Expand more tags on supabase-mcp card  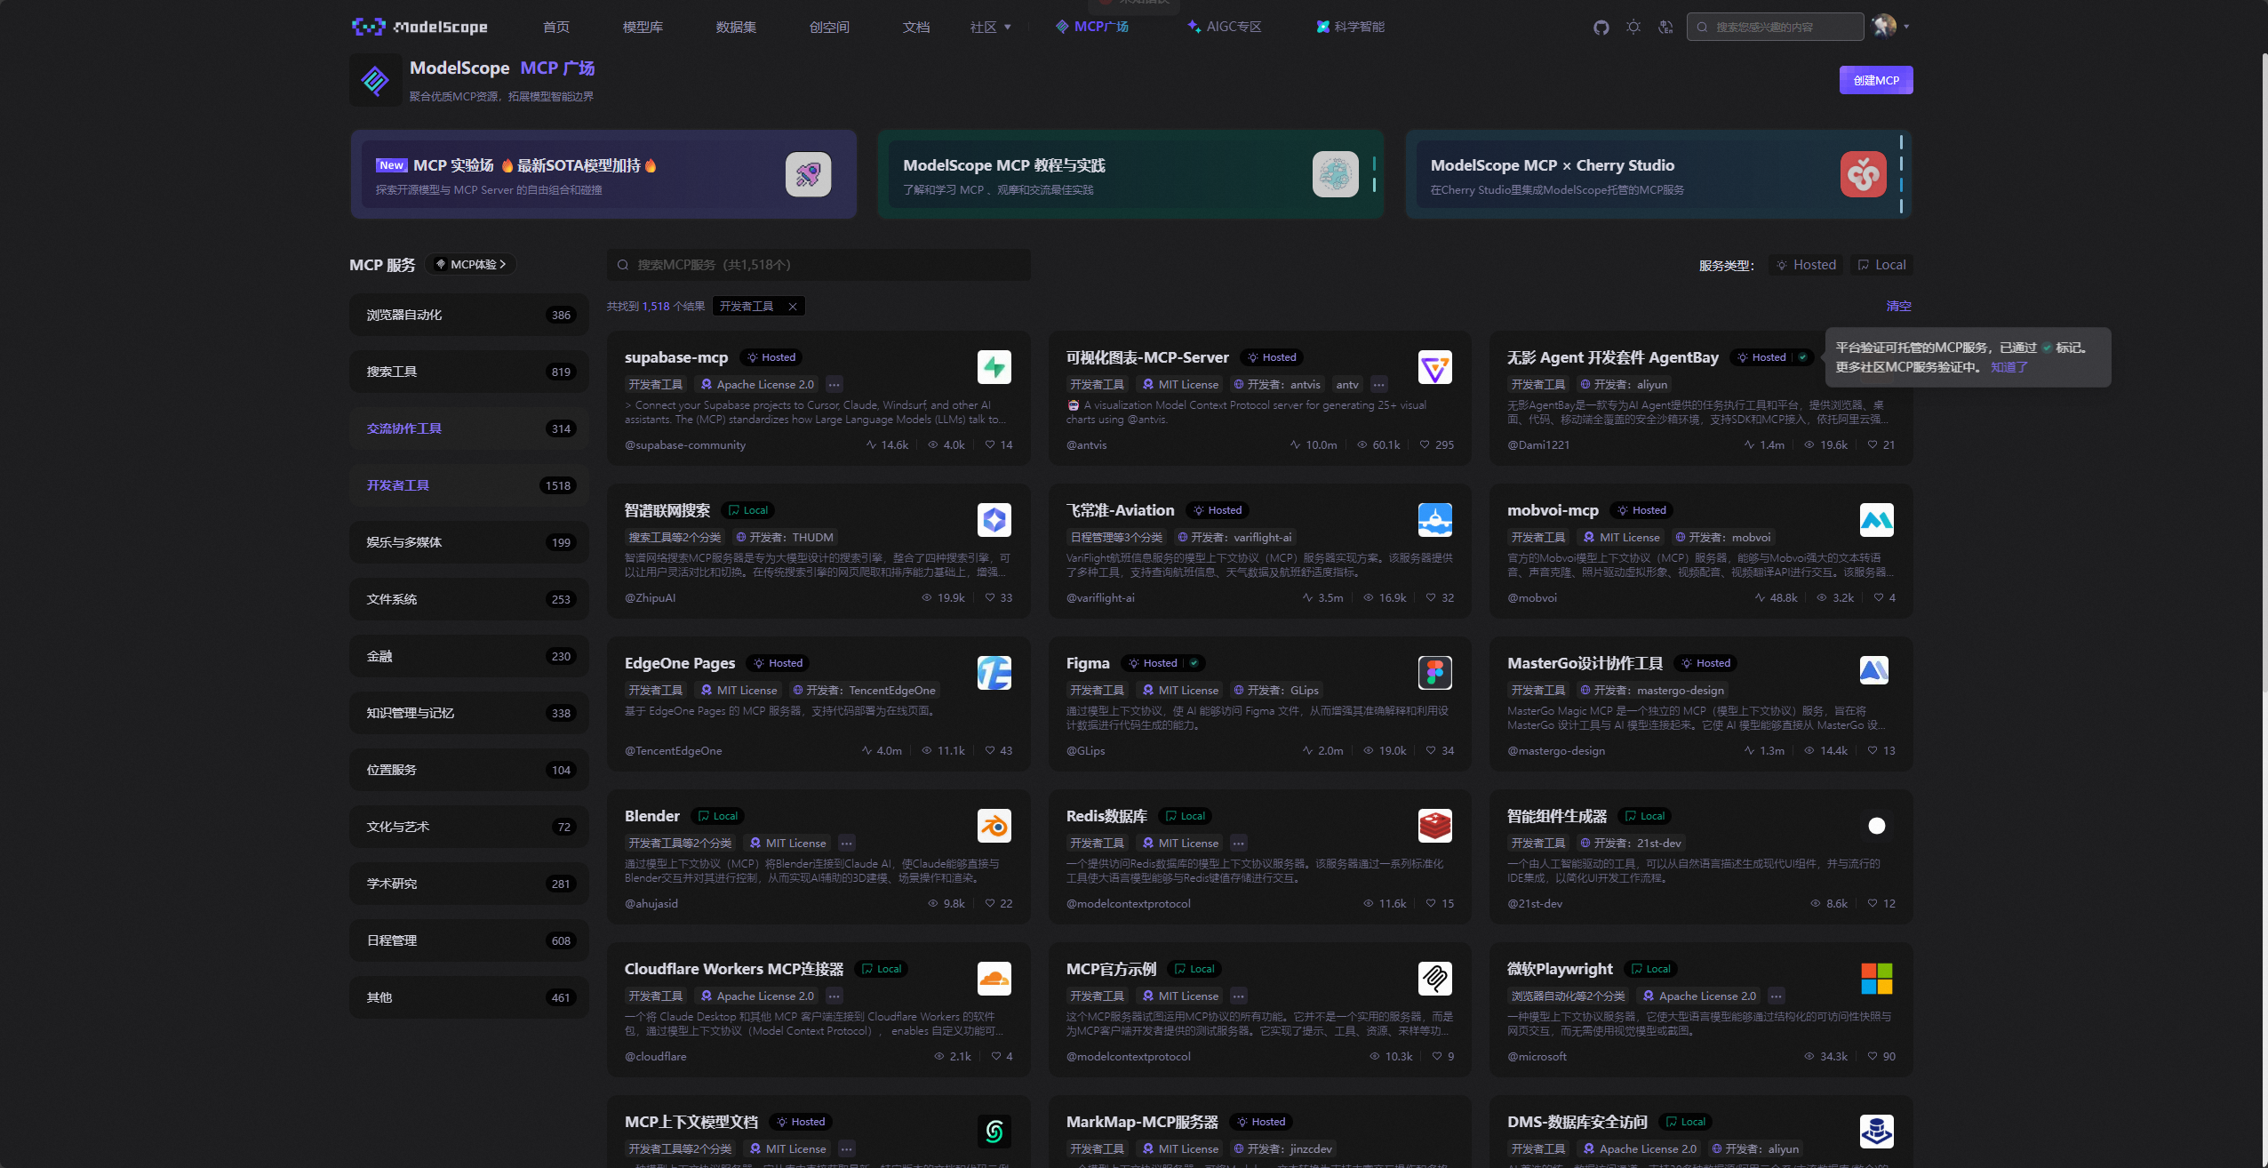click(x=834, y=385)
